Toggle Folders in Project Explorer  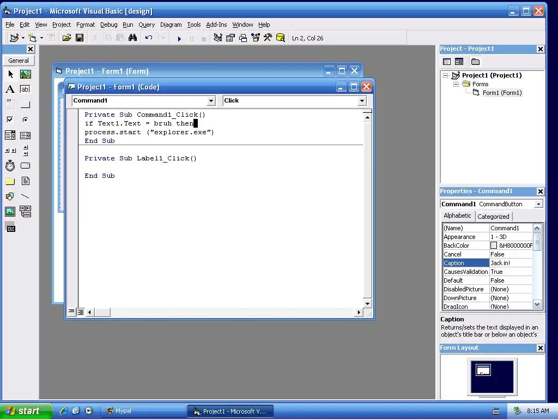point(475,62)
